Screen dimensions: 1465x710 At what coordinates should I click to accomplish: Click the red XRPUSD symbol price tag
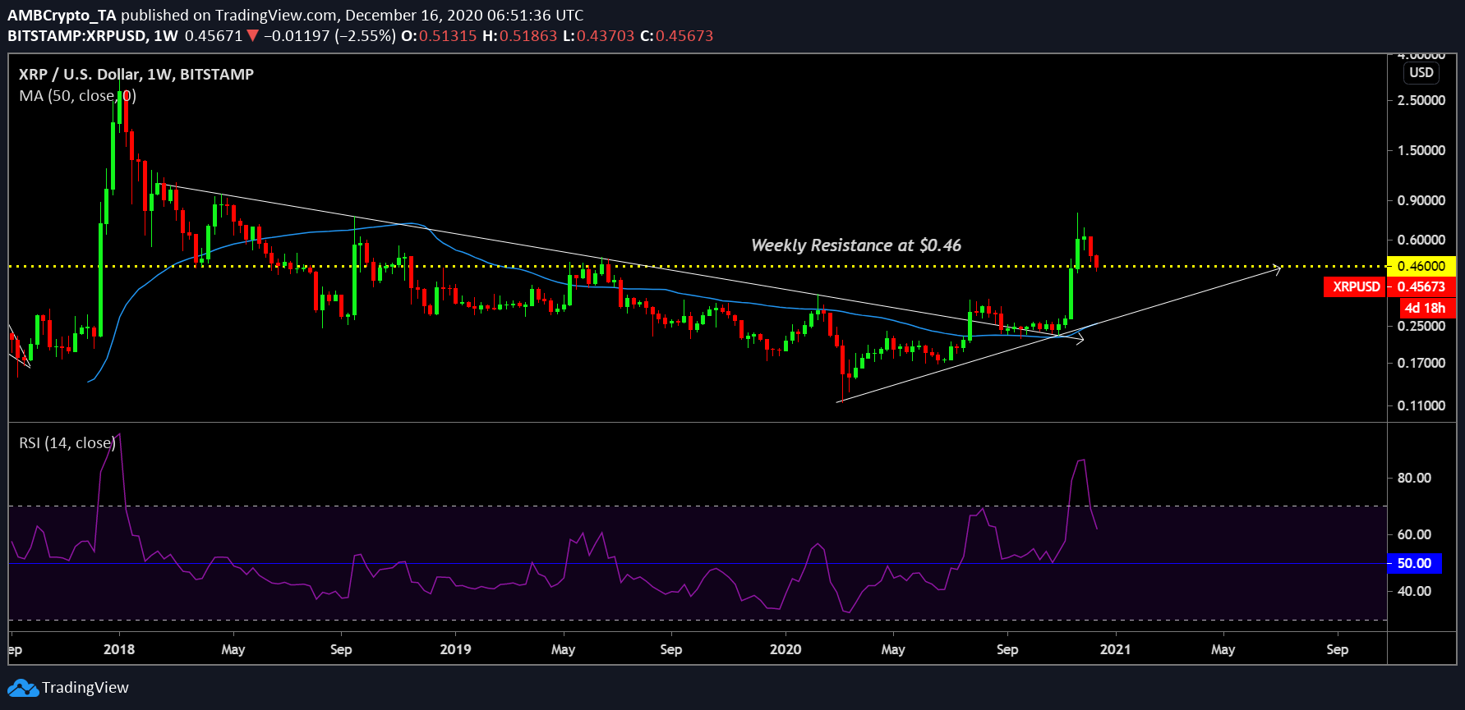pyautogui.click(x=1355, y=286)
